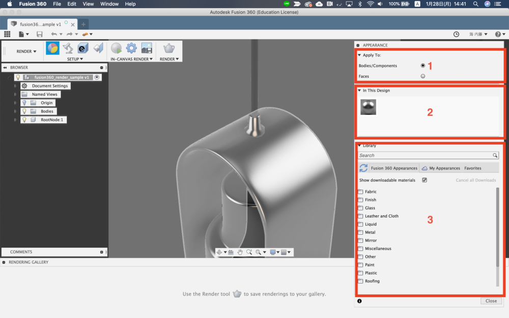Click the Capture Image icon

147,48
